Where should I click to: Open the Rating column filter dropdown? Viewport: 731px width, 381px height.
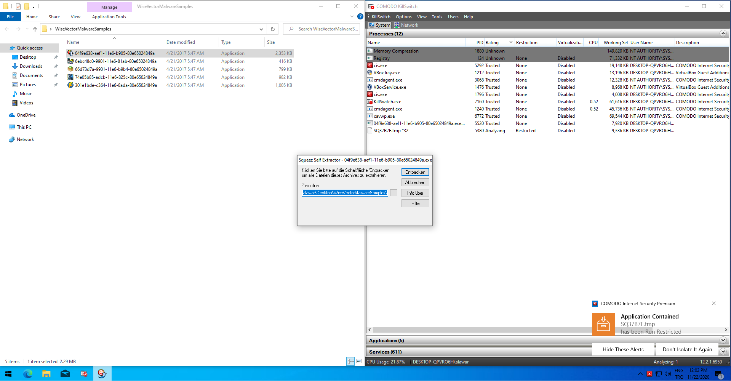click(511, 43)
